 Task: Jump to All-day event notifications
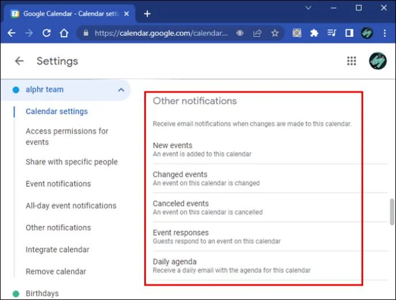[71, 206]
